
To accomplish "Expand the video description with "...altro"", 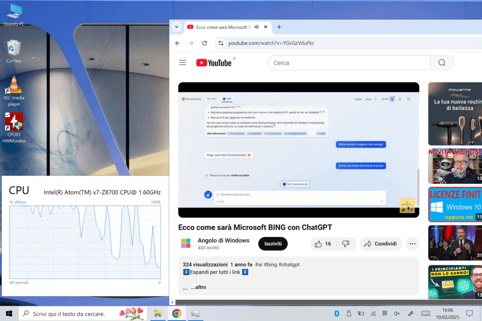I will tap(198, 287).
